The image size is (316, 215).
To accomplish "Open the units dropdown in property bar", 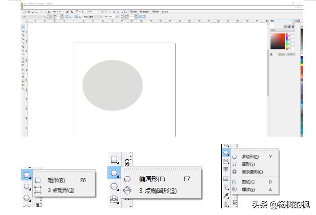I will coord(96,17).
